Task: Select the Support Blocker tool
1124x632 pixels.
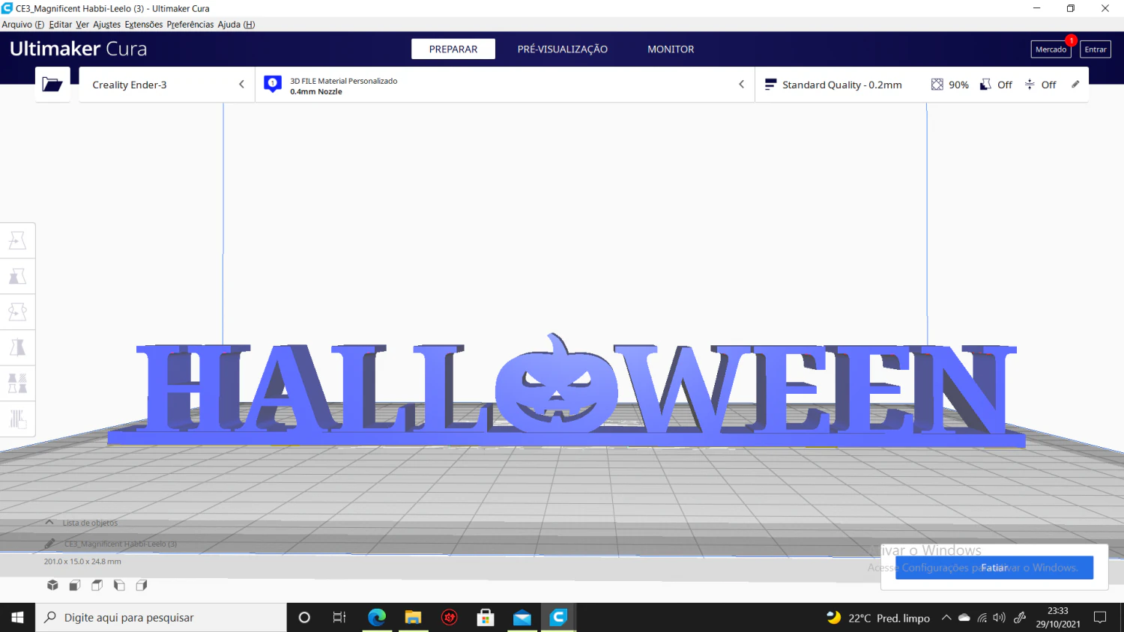Action: click(x=17, y=419)
